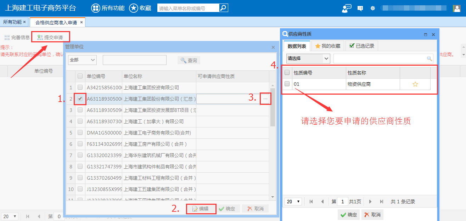Open the settings gear in header

(372, 8)
